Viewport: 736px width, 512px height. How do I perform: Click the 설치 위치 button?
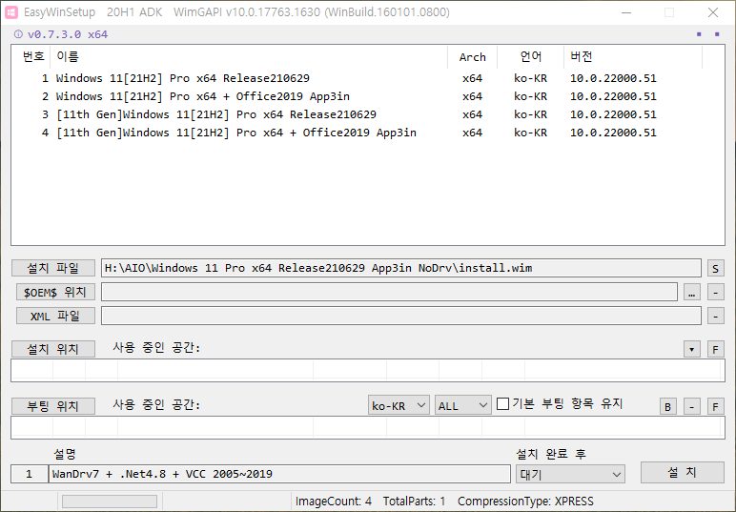53,349
